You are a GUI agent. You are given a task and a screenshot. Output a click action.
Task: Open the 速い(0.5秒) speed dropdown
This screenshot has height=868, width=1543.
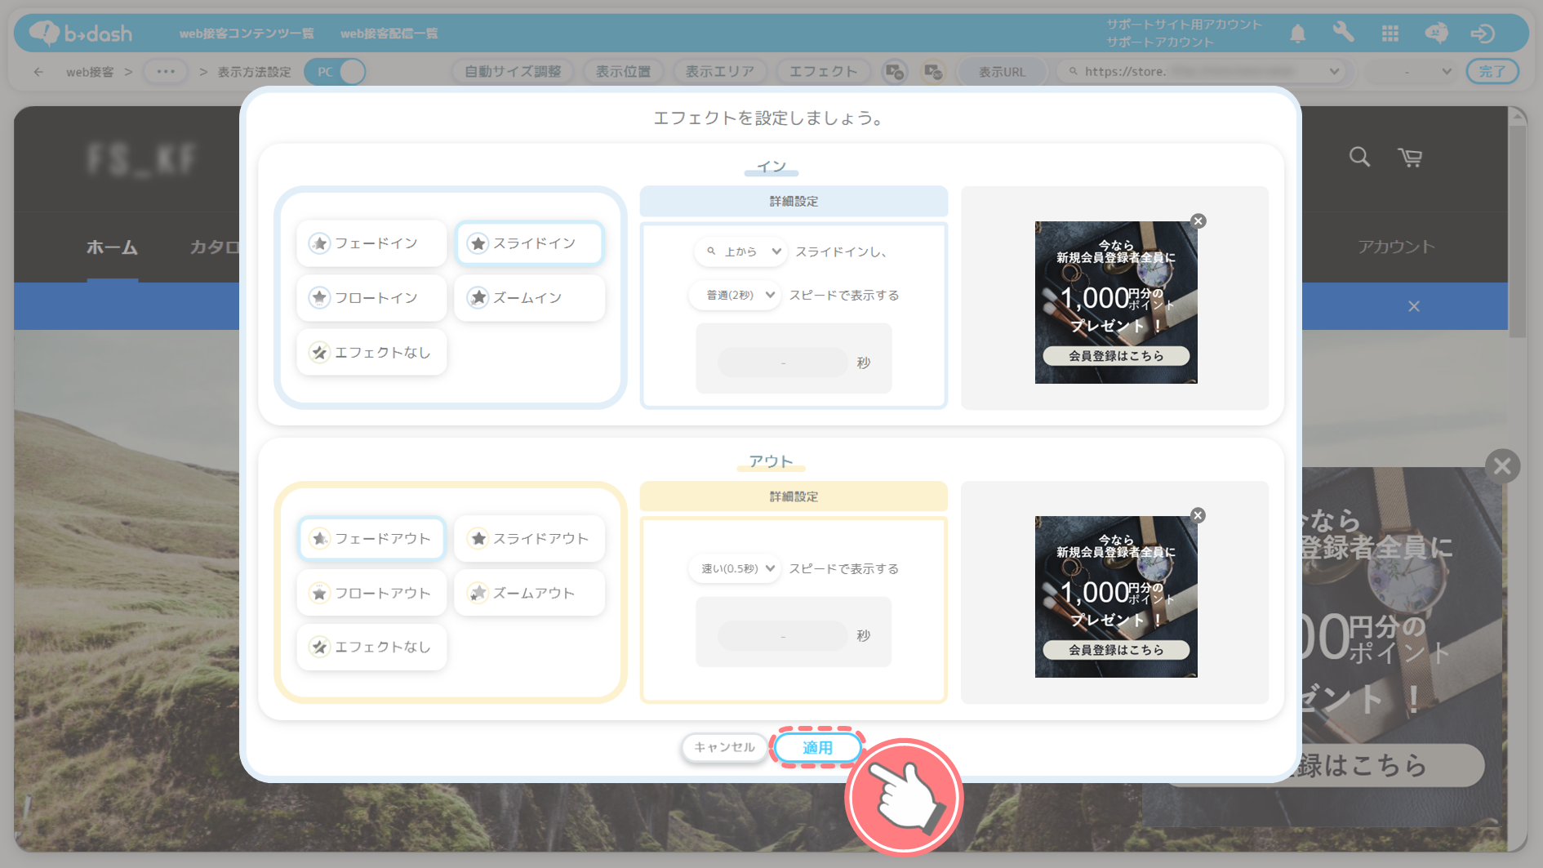pyautogui.click(x=735, y=568)
